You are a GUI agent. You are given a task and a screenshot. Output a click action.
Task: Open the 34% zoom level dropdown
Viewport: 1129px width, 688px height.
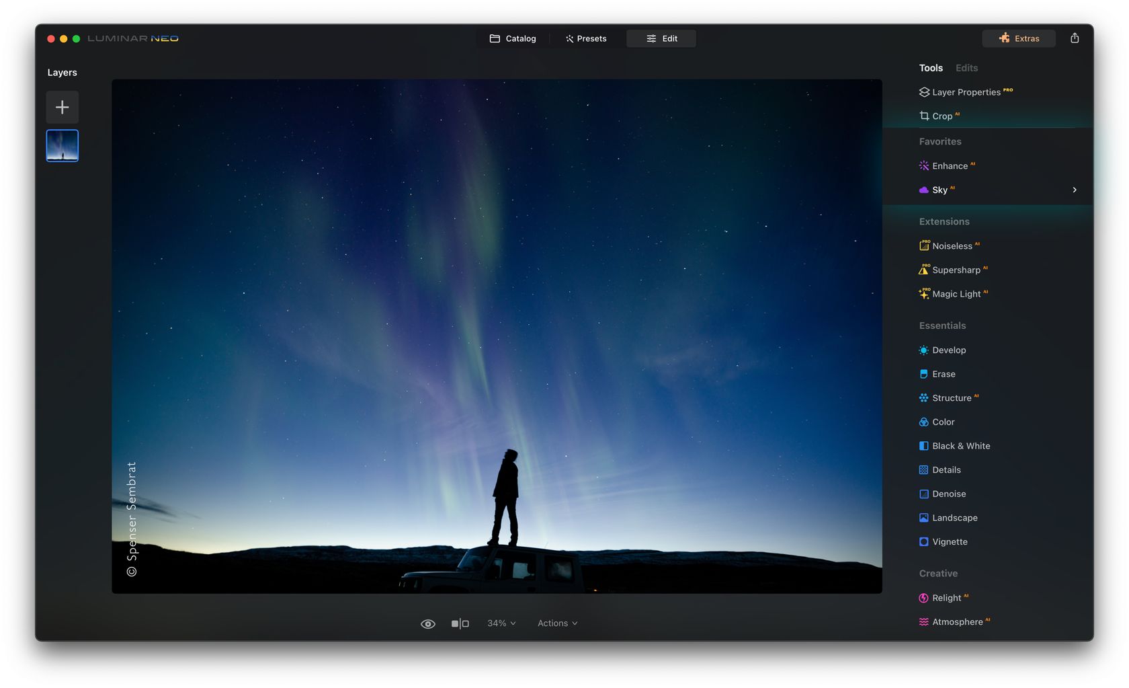click(x=501, y=623)
